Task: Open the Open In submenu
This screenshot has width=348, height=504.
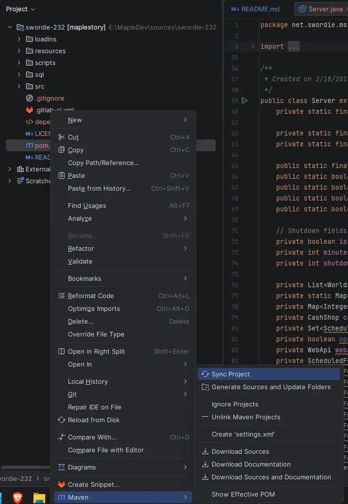Action: 124,365
